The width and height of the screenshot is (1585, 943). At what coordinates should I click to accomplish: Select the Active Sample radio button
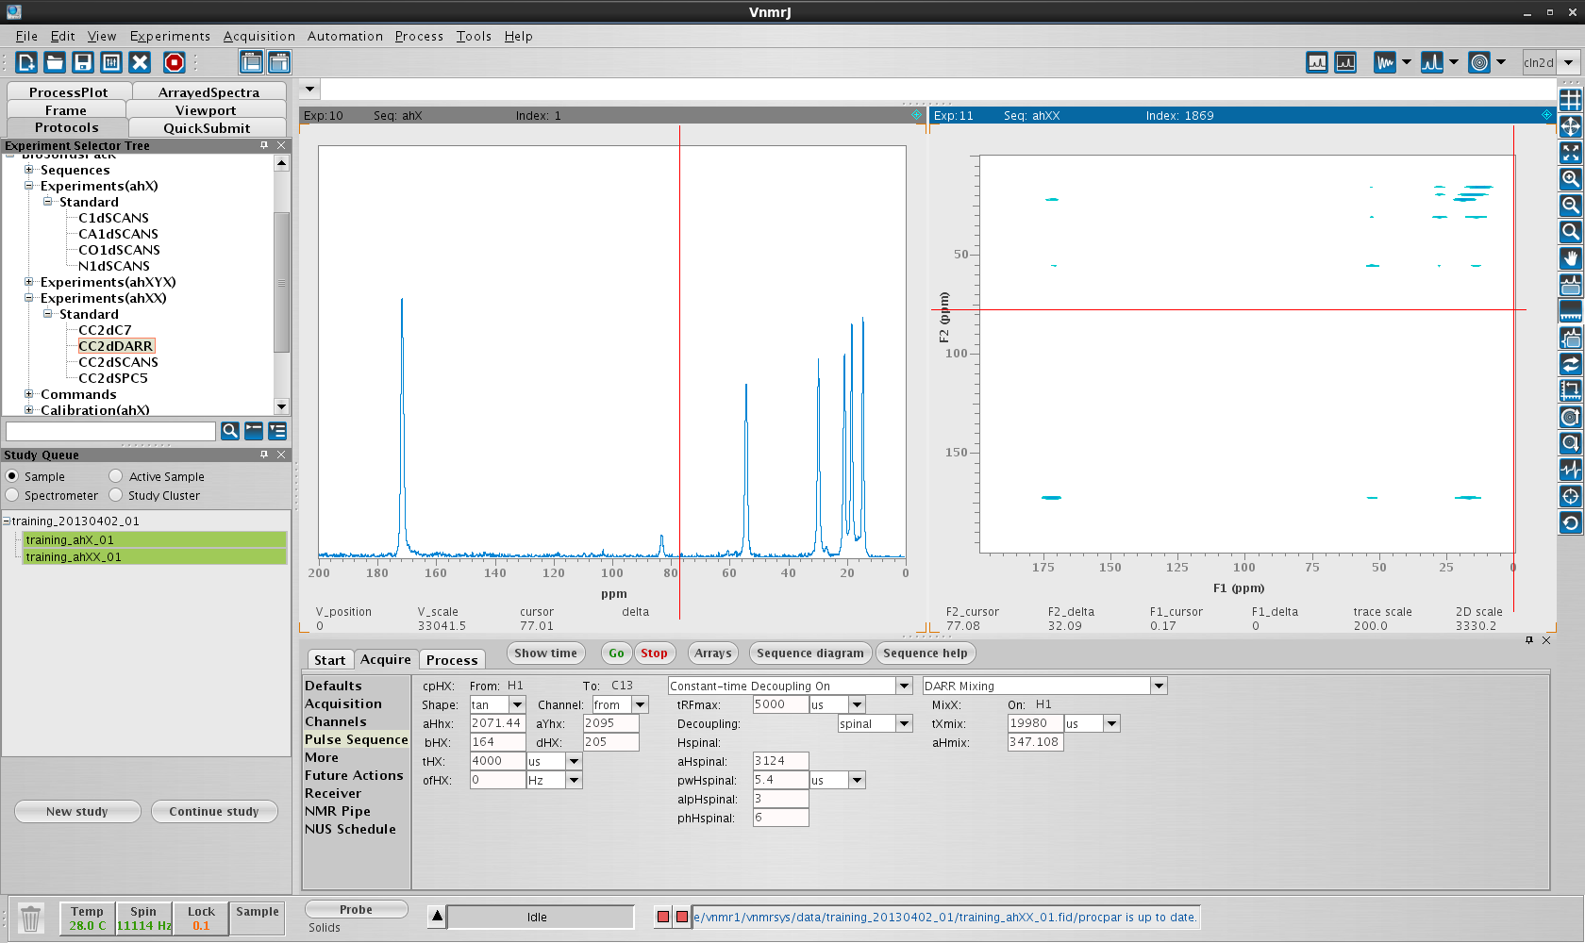pos(116,476)
